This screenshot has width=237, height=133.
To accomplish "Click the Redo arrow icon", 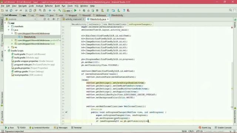I will [x=21, y=10].
